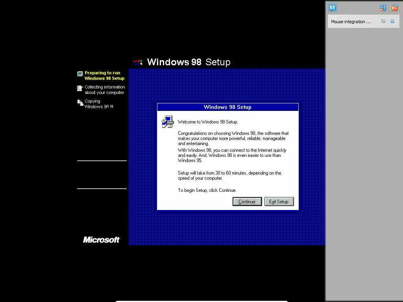Screen dimensions: 403x302
Task: Click the 'Congratulations on choosing Windows 98' paragraph
Action: (x=233, y=138)
